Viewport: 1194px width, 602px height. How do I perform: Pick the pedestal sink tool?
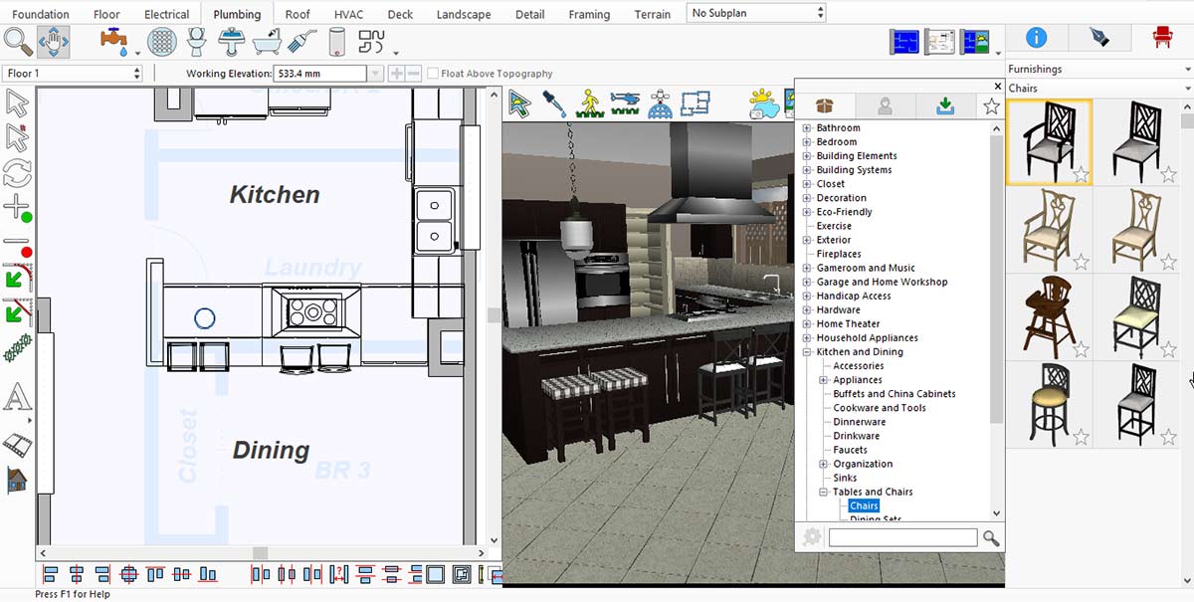(232, 42)
